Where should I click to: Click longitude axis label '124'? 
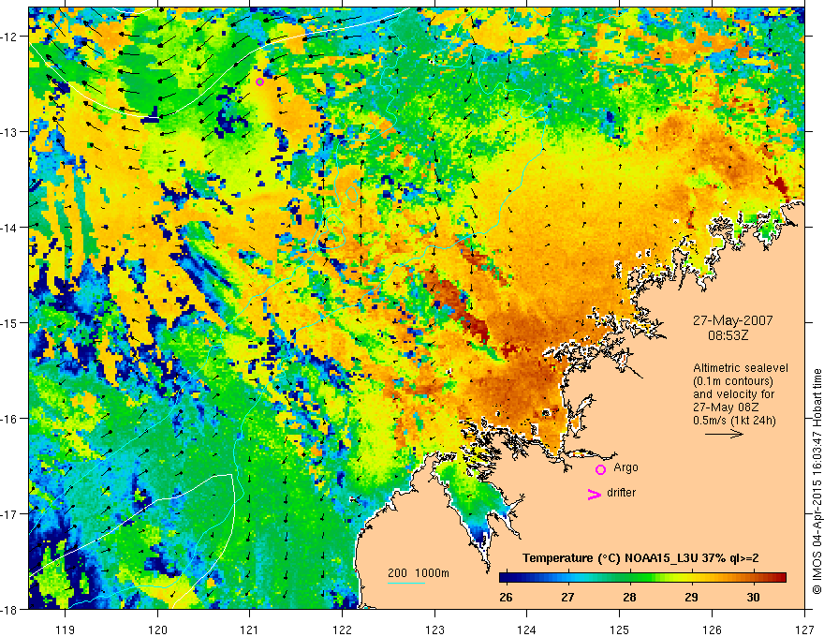click(x=527, y=630)
